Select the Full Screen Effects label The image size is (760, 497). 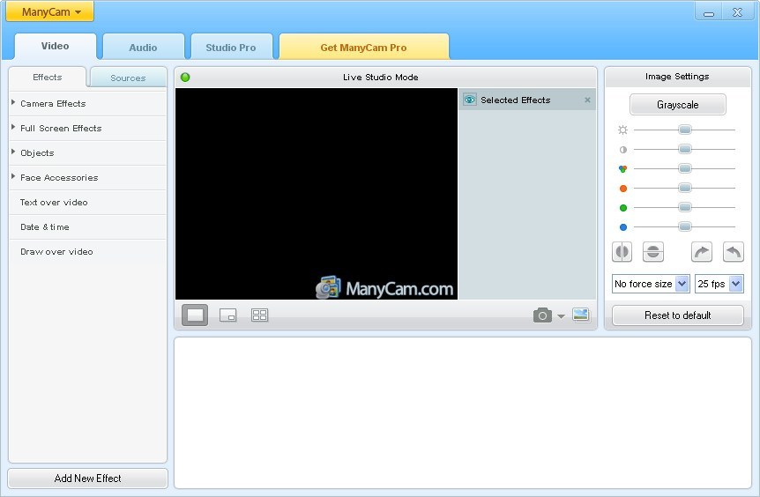(61, 129)
